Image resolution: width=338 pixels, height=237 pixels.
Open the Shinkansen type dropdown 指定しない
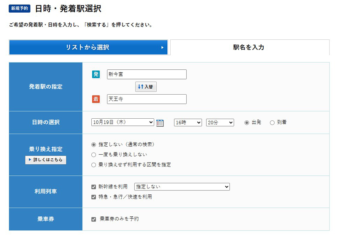182,187
